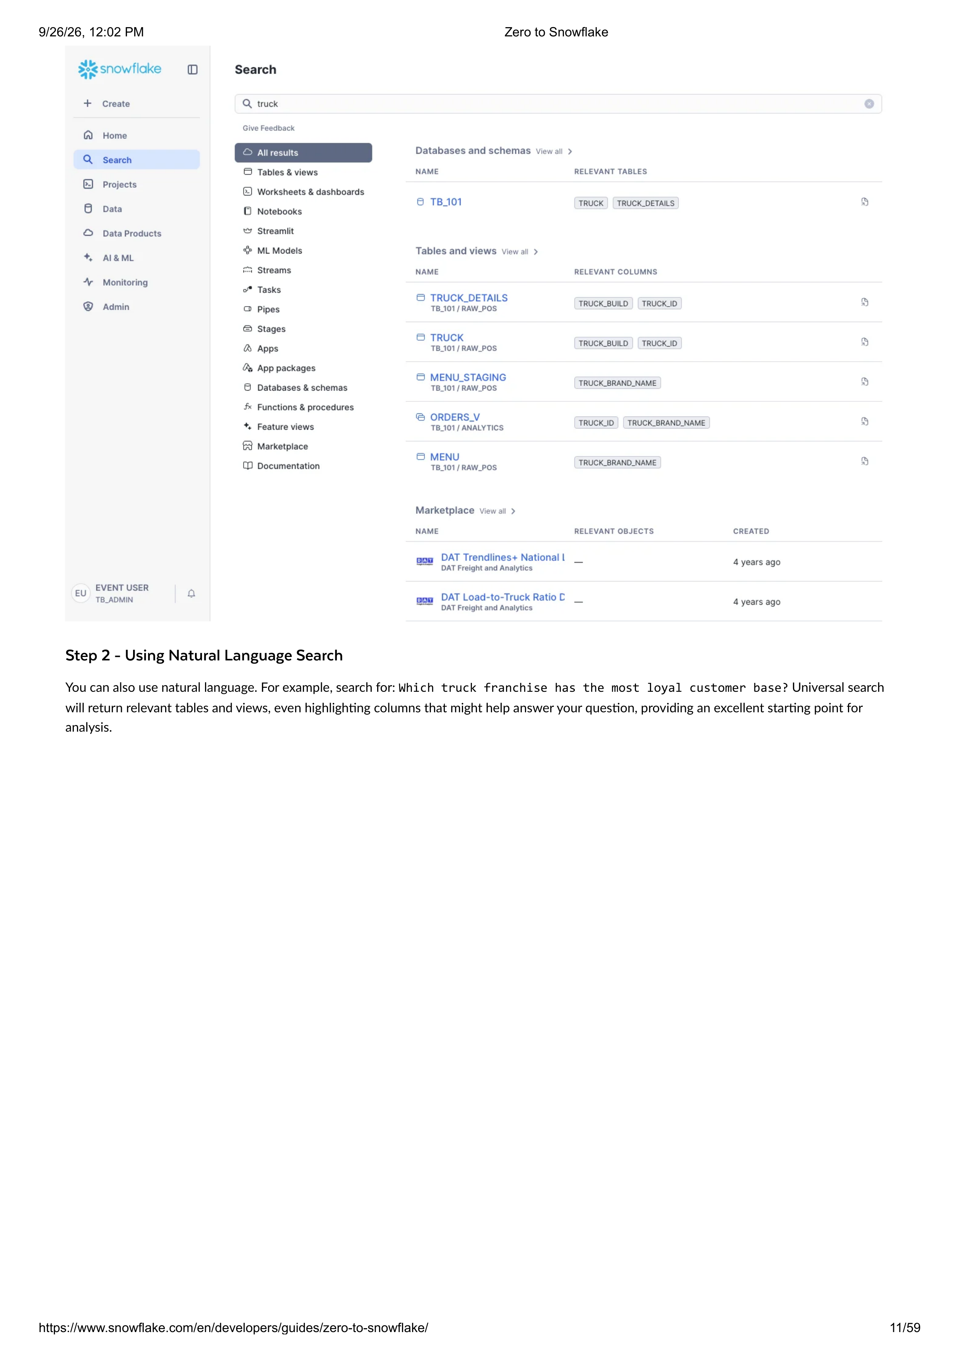Filter by Stages
Viewport: 959px width, 1358px height.
pyautogui.click(x=303, y=329)
